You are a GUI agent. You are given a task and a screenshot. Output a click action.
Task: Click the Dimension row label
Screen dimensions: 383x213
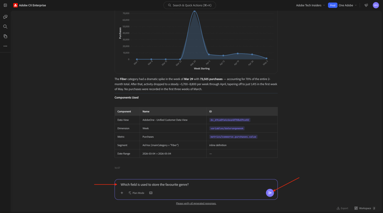(124, 128)
